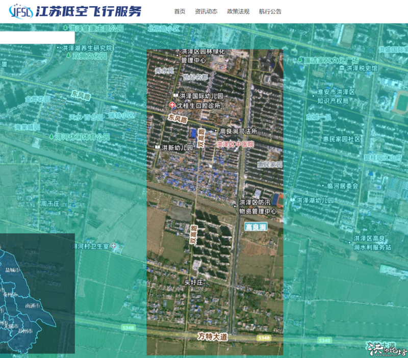Click the red cross icon for 沈桂生口腔诊所
This screenshot has height=358, width=408.
[172, 106]
